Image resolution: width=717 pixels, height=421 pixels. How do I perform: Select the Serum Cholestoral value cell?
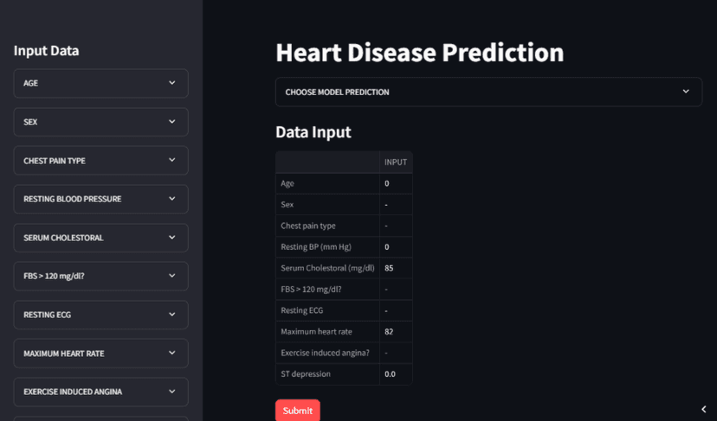tap(396, 268)
